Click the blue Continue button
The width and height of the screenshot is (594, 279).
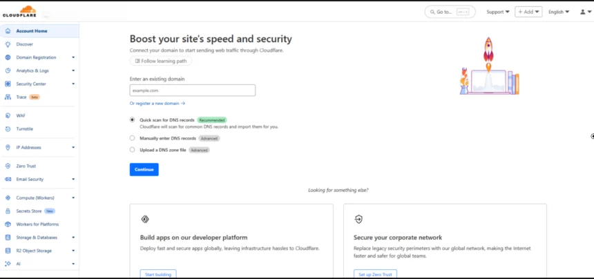[x=144, y=170]
